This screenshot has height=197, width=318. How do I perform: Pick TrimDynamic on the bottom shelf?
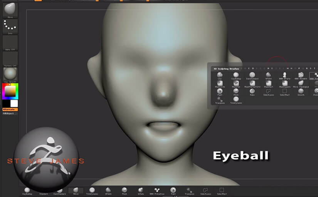[x=92, y=191]
